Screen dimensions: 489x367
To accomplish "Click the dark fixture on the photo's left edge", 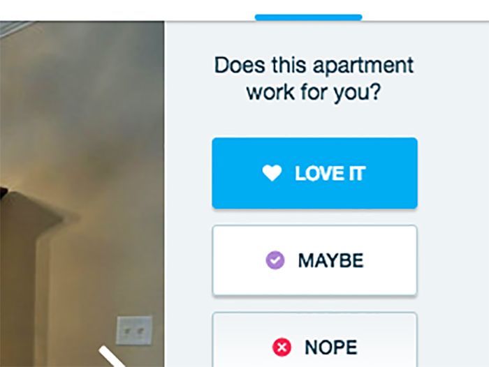I will [x=3, y=193].
